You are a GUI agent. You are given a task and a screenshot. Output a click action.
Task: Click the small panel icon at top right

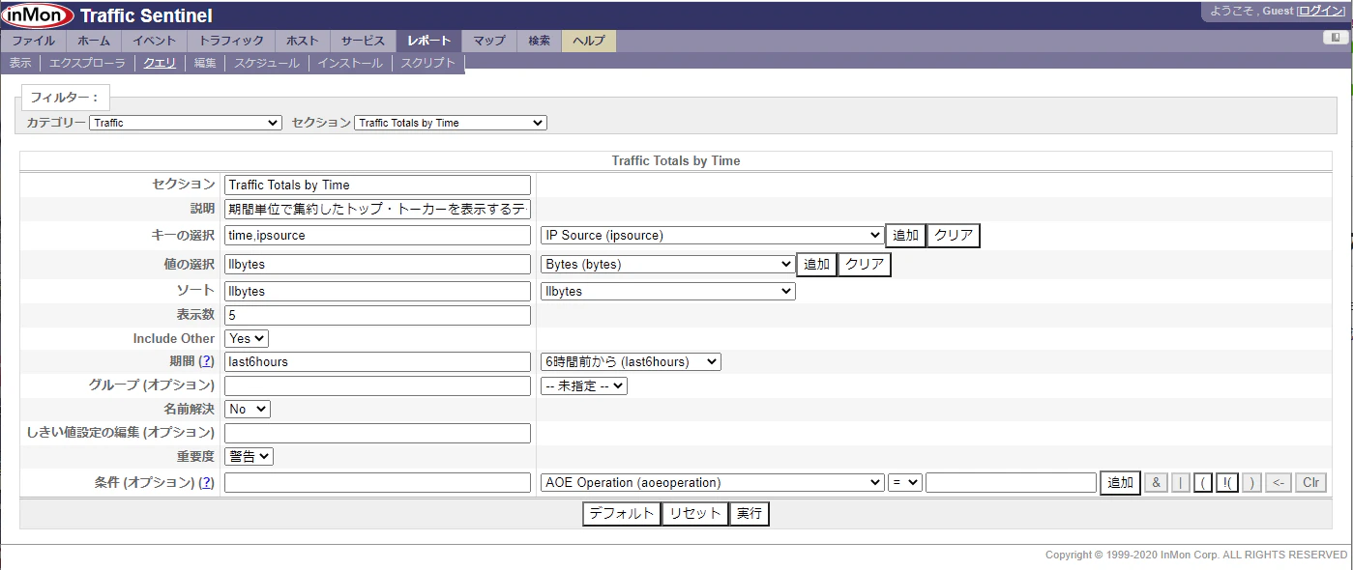tap(1336, 38)
